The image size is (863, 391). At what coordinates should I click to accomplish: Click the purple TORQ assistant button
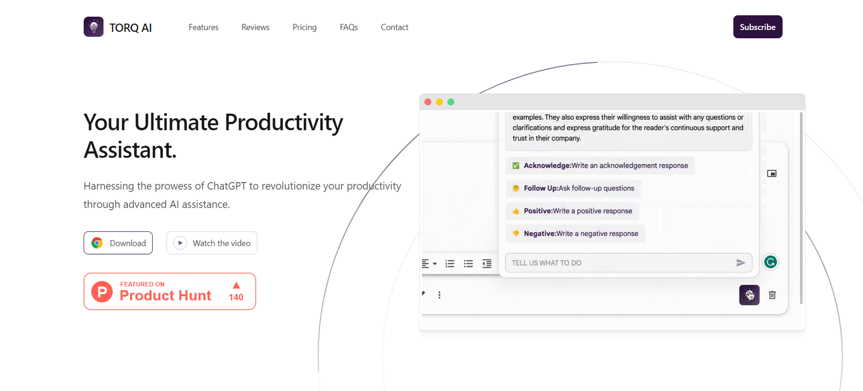pyautogui.click(x=749, y=295)
